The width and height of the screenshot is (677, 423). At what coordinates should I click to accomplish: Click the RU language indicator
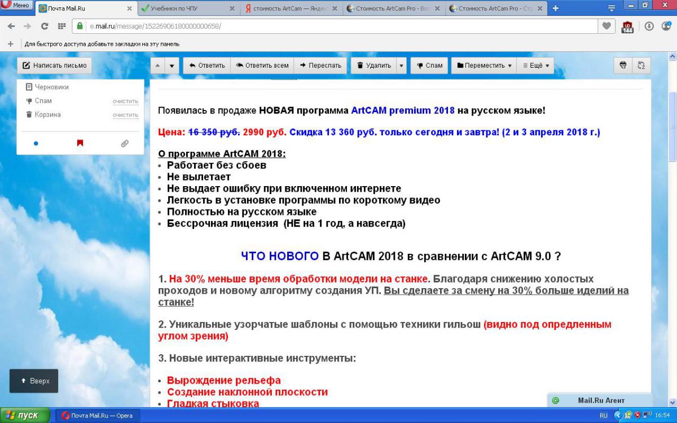click(604, 416)
